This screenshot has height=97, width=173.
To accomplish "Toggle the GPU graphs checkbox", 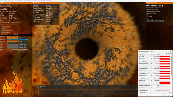I will (1, 32).
